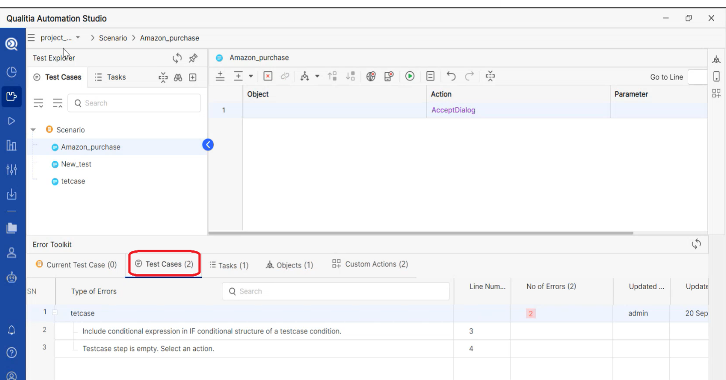
Task: Collapse the Test Explorer with blue arrow
Action: (208, 145)
